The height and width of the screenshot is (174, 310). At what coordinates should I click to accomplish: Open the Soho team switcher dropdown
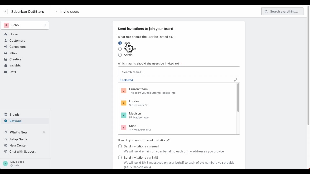point(25,25)
